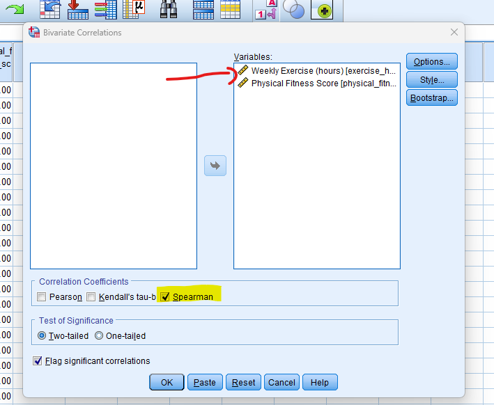Choose the Two-tailed radio button
This screenshot has width=494, height=405.
(42, 335)
